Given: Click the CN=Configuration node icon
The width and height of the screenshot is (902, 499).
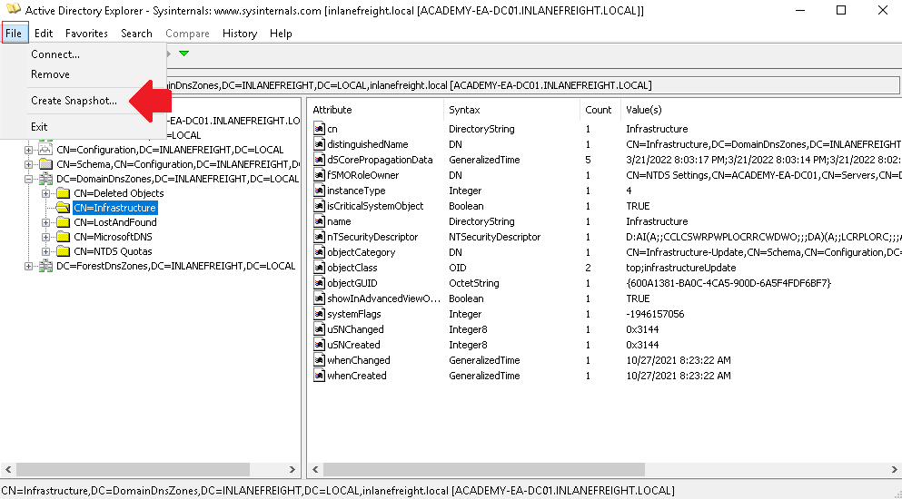Looking at the screenshot, I should [x=45, y=150].
